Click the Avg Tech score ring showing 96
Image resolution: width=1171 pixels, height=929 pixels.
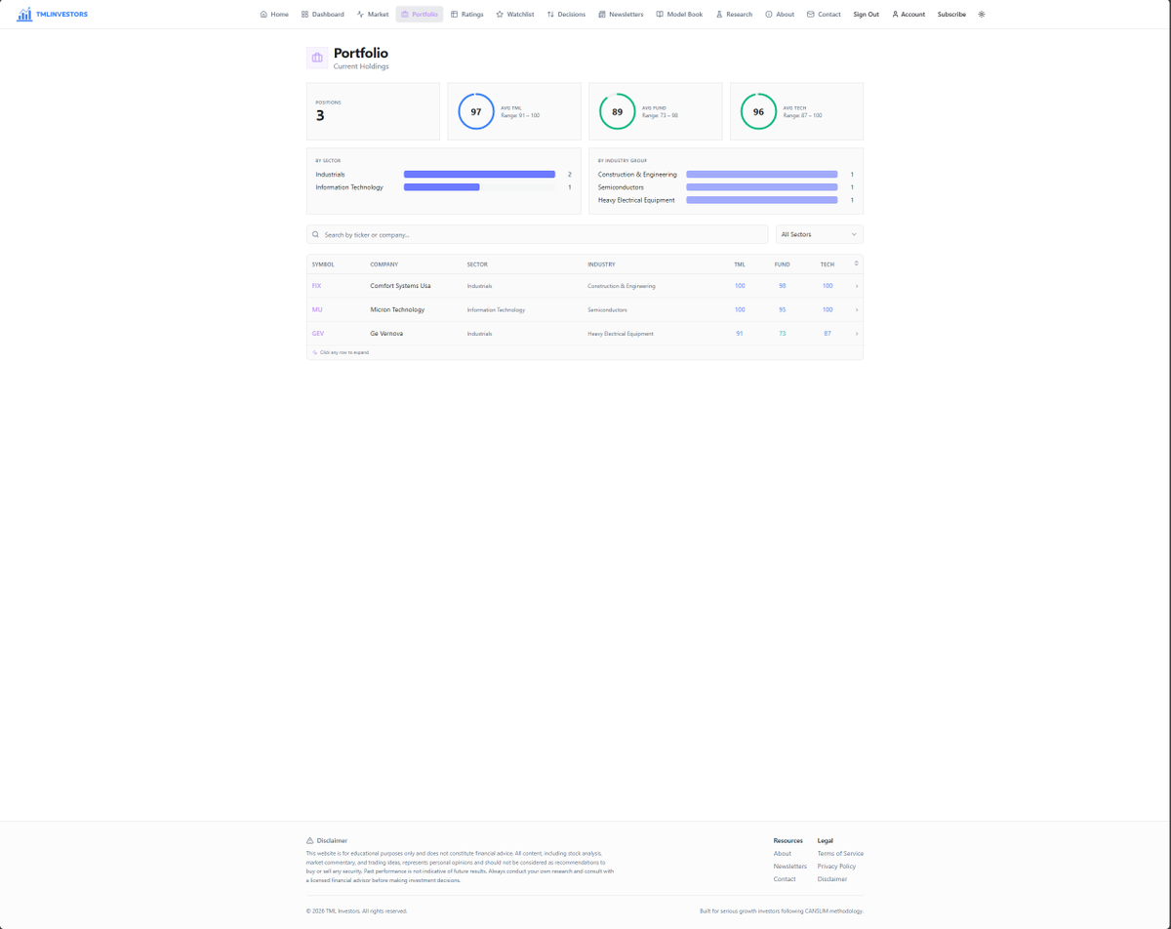pos(758,111)
